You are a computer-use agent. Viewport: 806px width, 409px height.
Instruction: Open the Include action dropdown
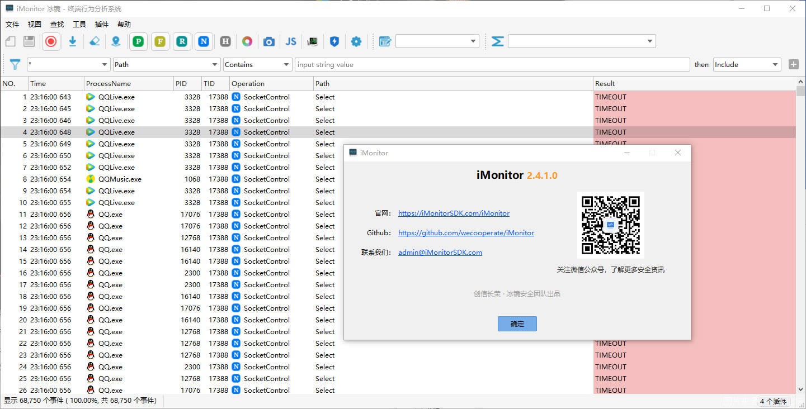747,65
